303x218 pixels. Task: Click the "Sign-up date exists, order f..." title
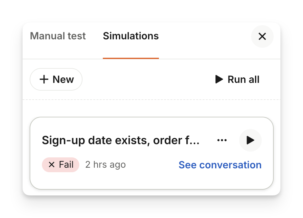tap(121, 140)
